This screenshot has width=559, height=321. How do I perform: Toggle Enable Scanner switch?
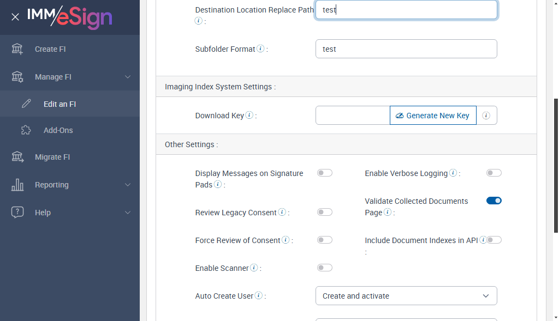(325, 267)
